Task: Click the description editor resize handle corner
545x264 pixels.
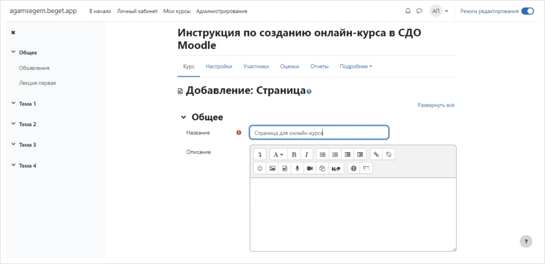Action: point(454,249)
